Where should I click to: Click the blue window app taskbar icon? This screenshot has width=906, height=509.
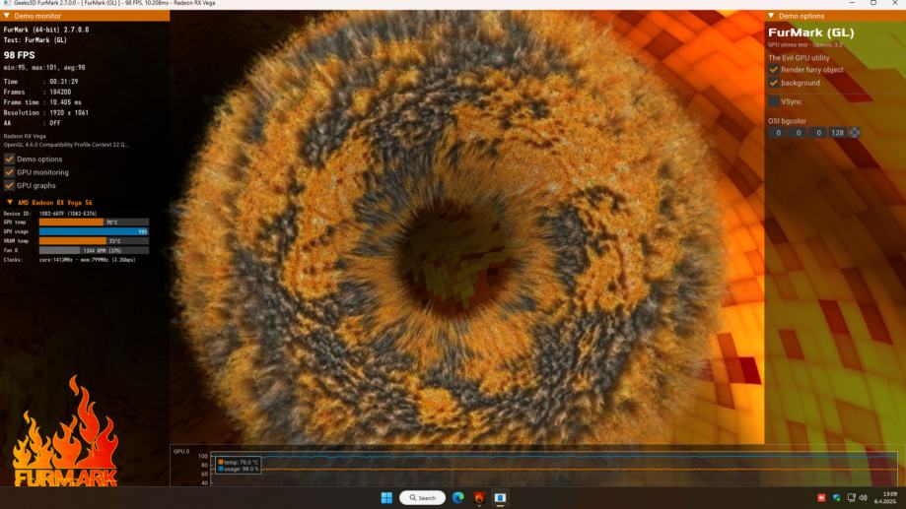click(x=501, y=497)
